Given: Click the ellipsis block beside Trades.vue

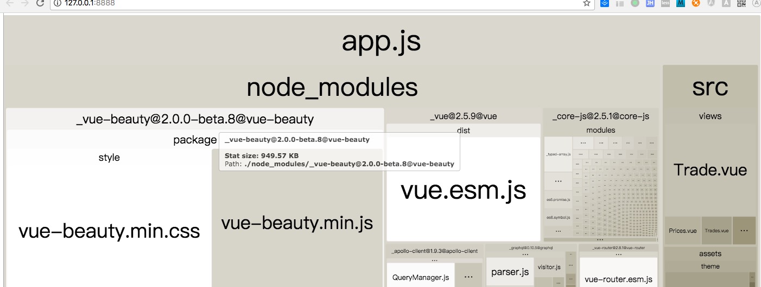Looking at the screenshot, I should coord(744,231).
